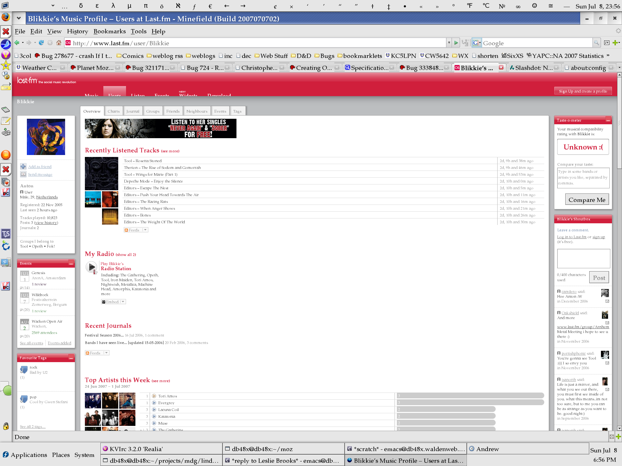622x466 pixels.
Task: Open the Tools menu
Action: [x=139, y=31]
